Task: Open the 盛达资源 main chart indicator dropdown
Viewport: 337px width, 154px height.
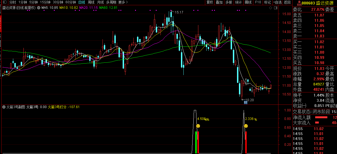Action: click(38, 8)
